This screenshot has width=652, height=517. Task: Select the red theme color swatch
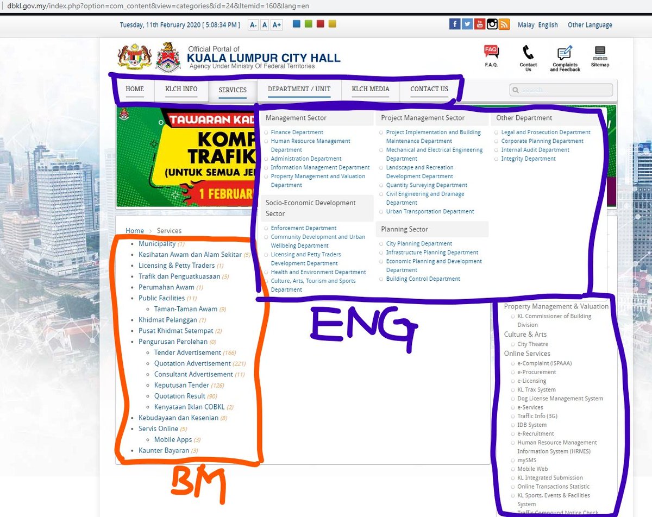320,24
